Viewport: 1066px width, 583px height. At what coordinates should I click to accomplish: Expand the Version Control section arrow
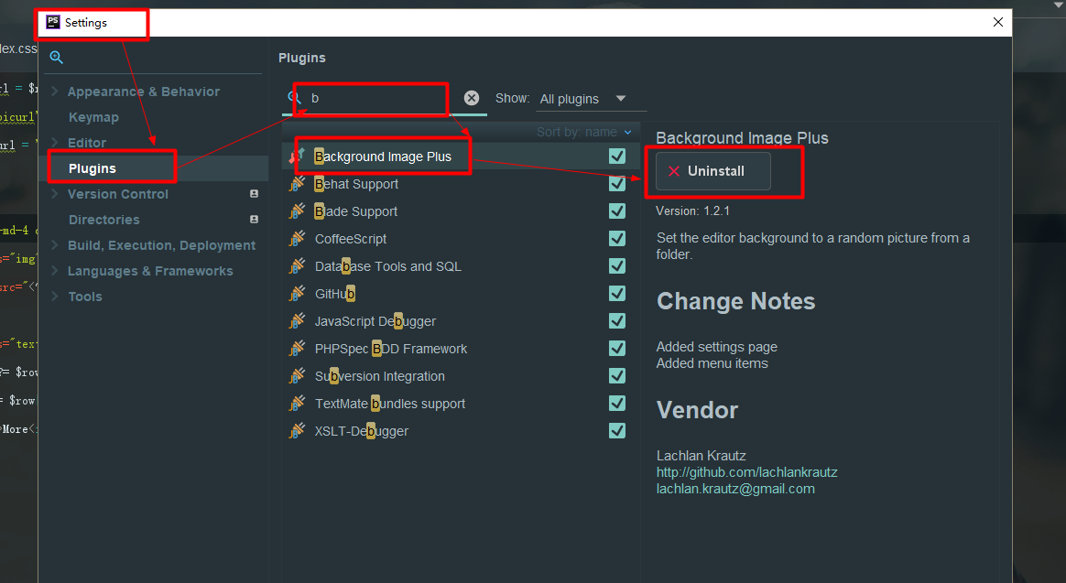55,194
